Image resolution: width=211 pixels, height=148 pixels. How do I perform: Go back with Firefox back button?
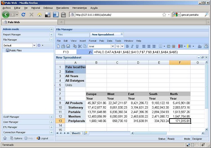(6, 14)
